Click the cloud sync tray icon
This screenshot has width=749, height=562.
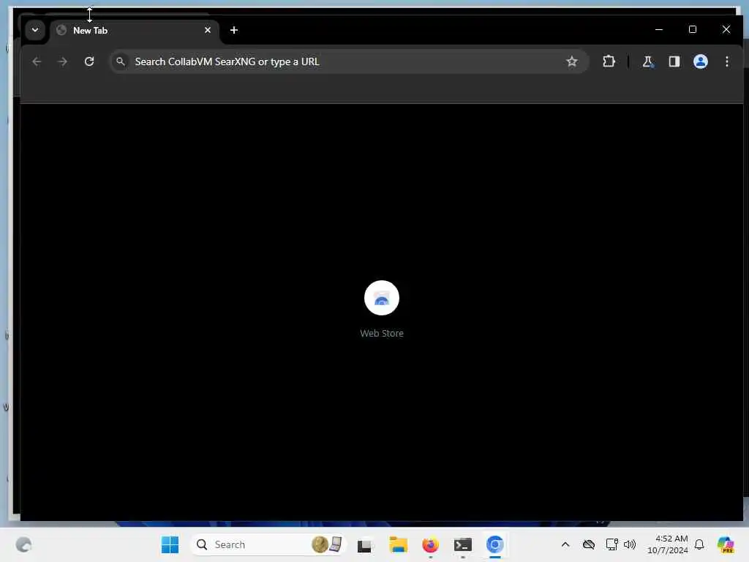[589, 544]
